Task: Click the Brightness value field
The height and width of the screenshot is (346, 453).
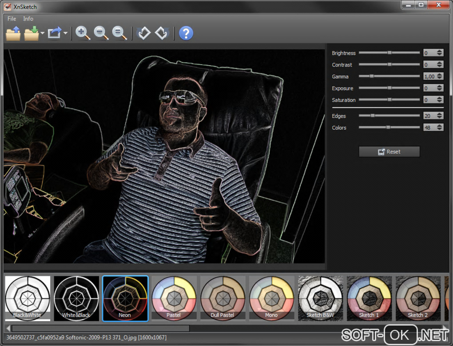Action: 429,53
